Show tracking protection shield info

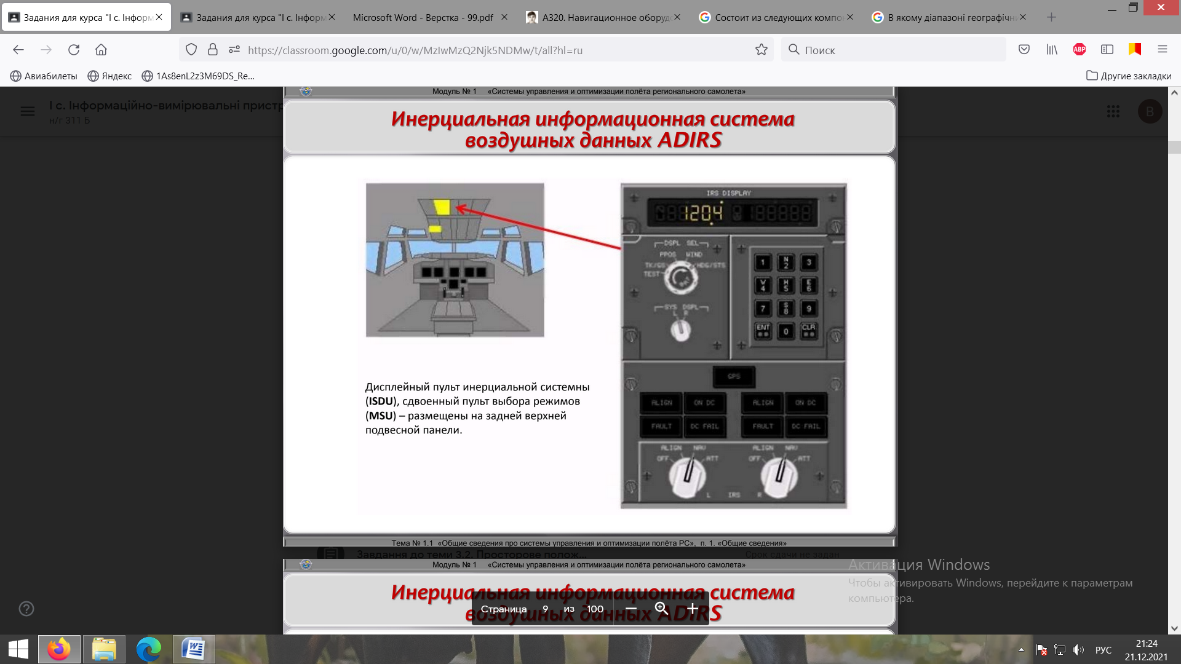[x=191, y=50]
